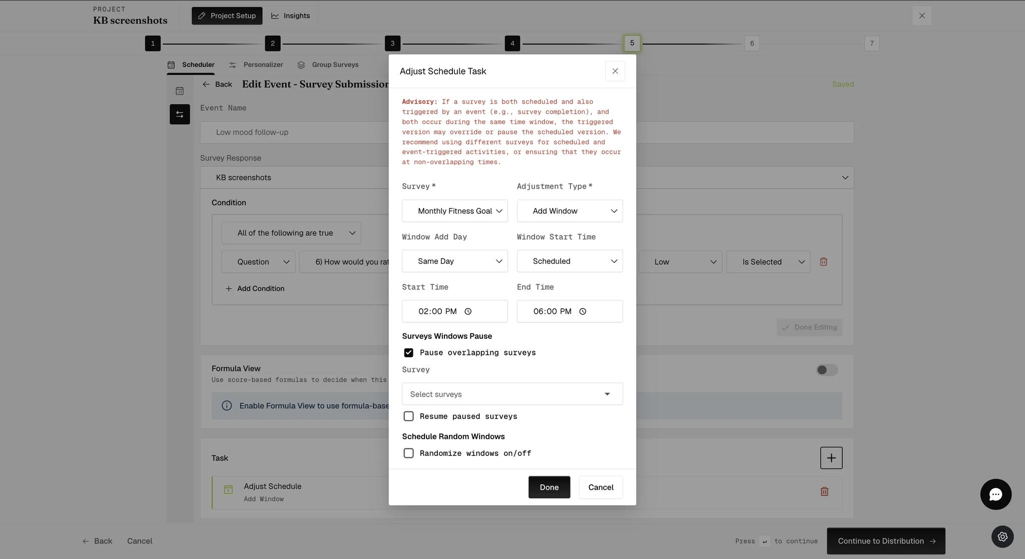Open the Window Start Time Scheduled dropdown
This screenshot has height=559, width=1025.
coord(570,261)
